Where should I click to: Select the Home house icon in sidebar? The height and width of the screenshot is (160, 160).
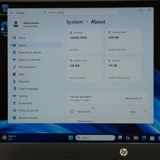pyautogui.click(x=14, y=38)
